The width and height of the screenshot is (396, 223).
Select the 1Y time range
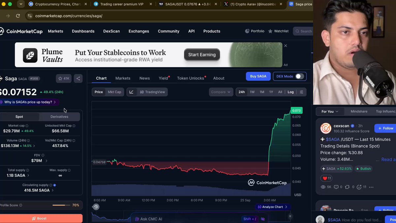271,92
